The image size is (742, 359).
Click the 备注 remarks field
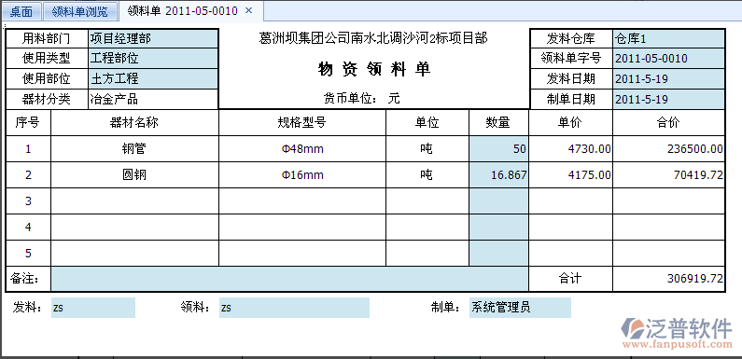click(289, 279)
